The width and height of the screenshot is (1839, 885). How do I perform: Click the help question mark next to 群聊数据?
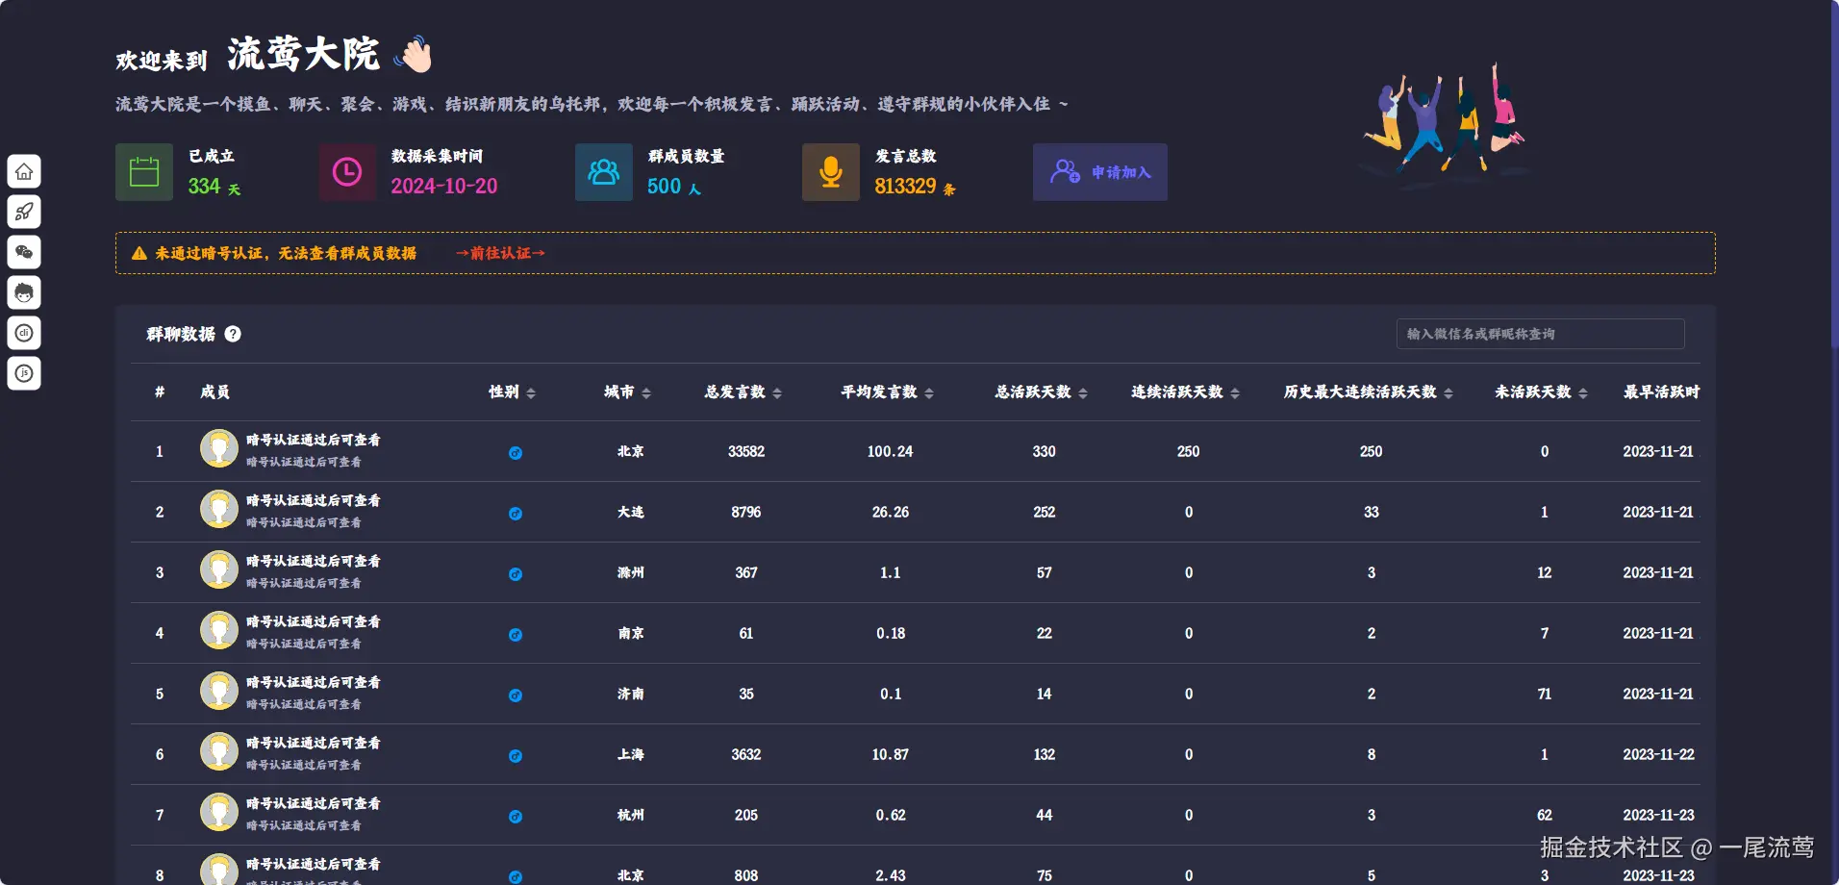pos(233,334)
